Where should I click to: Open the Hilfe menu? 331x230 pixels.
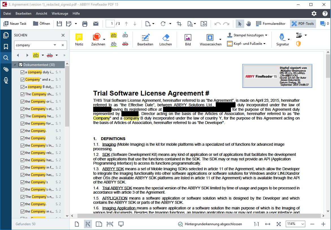pos(76,14)
